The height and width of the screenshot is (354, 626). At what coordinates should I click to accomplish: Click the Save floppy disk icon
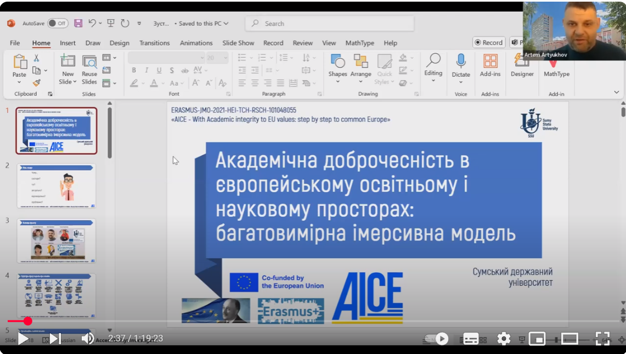(x=78, y=23)
